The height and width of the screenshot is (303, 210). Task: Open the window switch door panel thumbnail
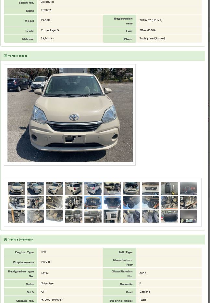click(112, 216)
